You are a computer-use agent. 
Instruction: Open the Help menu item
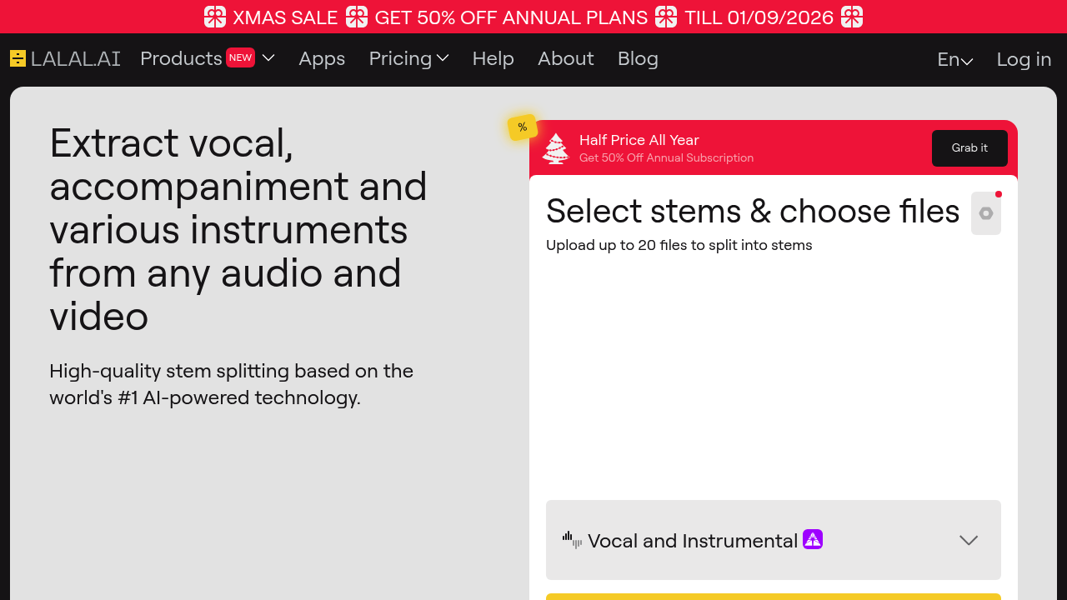point(493,58)
